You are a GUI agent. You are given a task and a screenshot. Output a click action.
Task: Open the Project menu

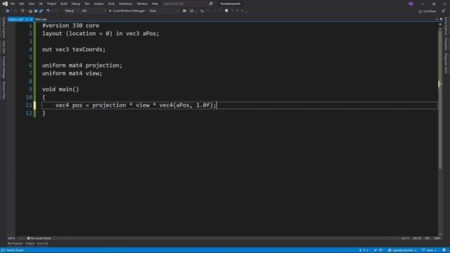tap(51, 4)
